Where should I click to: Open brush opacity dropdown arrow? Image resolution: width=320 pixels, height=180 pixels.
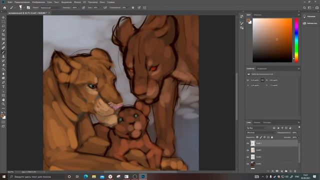click(79, 7)
